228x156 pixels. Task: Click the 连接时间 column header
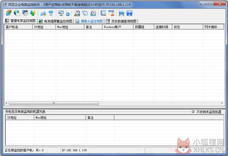pyautogui.click(x=163, y=27)
